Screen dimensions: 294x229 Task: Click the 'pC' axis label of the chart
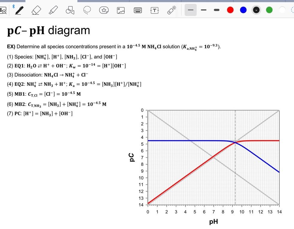pos(131,157)
